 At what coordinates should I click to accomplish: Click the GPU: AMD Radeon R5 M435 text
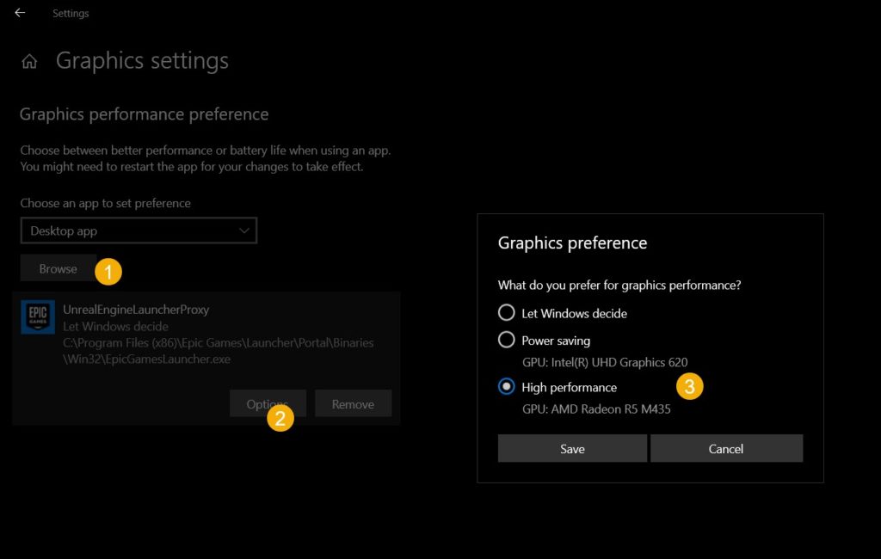[596, 409]
